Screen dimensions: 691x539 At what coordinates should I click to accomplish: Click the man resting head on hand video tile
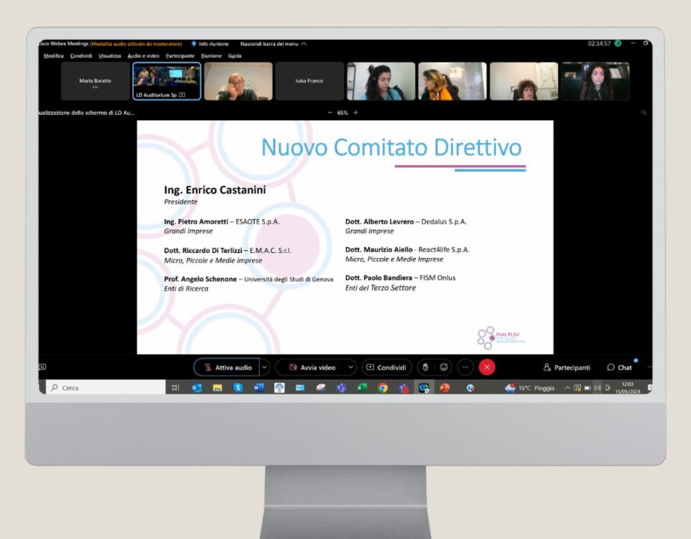coord(238,81)
